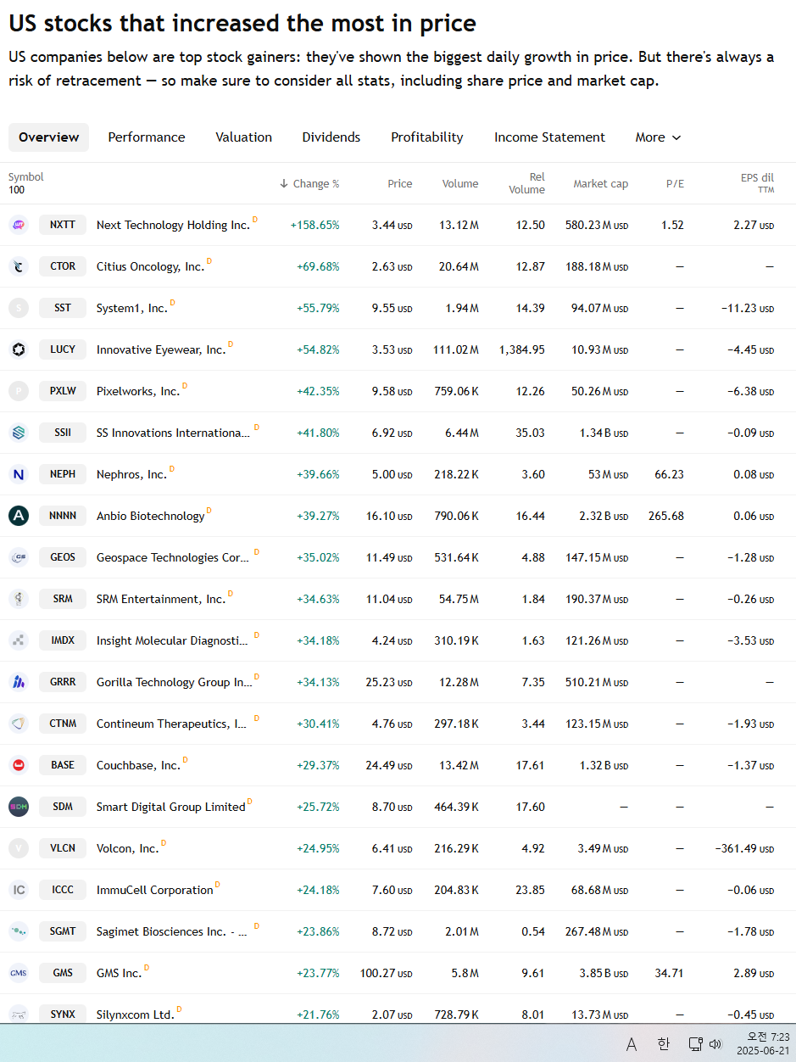Open the Profitability tab
The image size is (796, 1062).
(427, 137)
